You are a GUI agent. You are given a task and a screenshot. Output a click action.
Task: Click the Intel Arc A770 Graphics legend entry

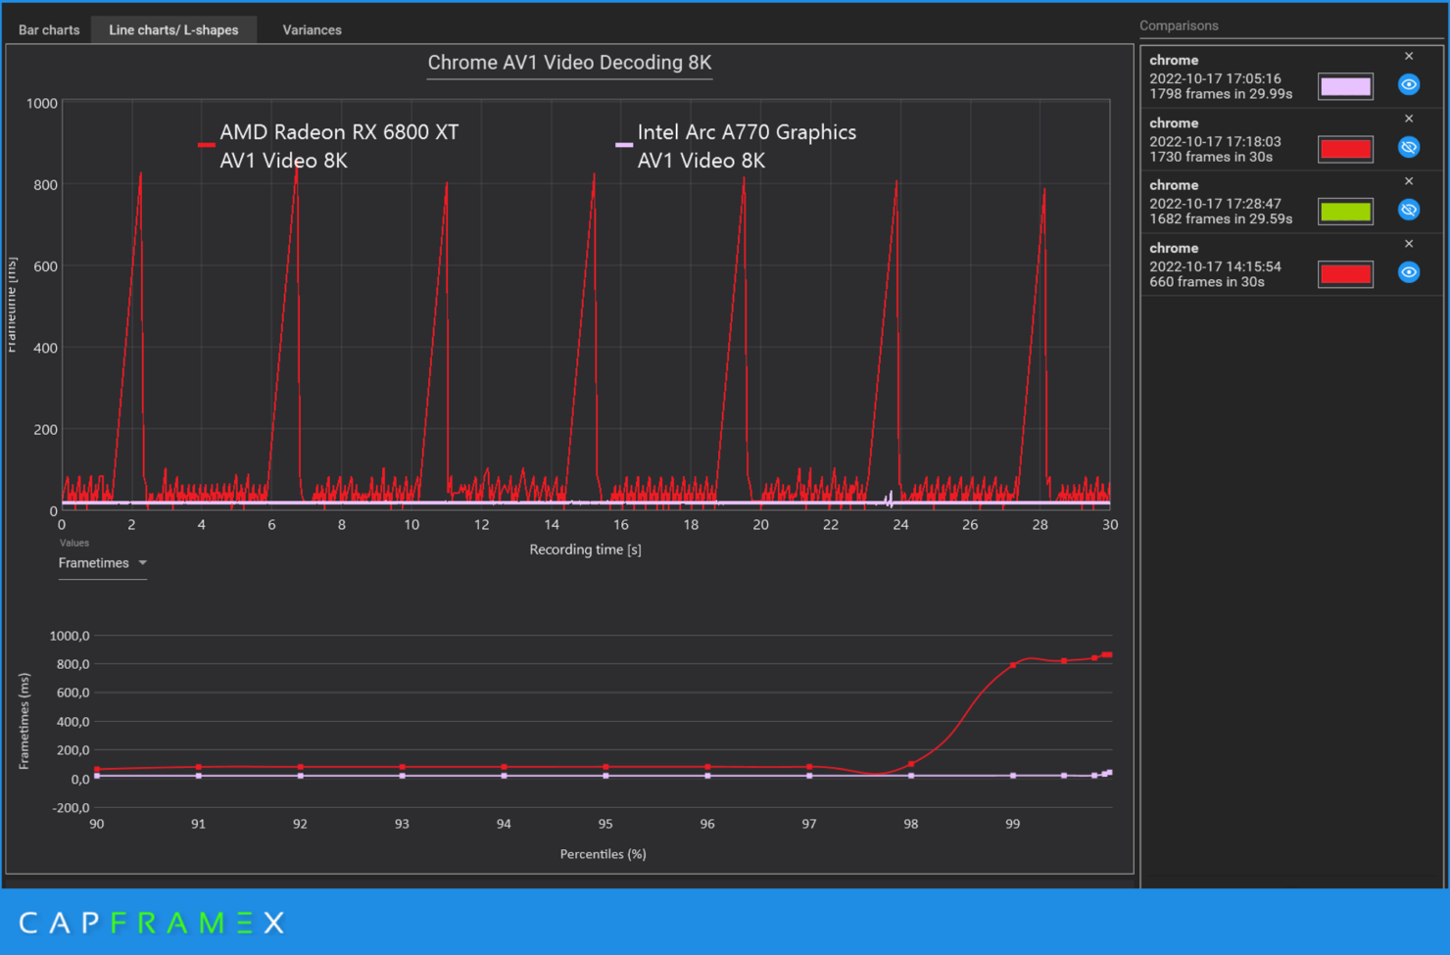[736, 146]
